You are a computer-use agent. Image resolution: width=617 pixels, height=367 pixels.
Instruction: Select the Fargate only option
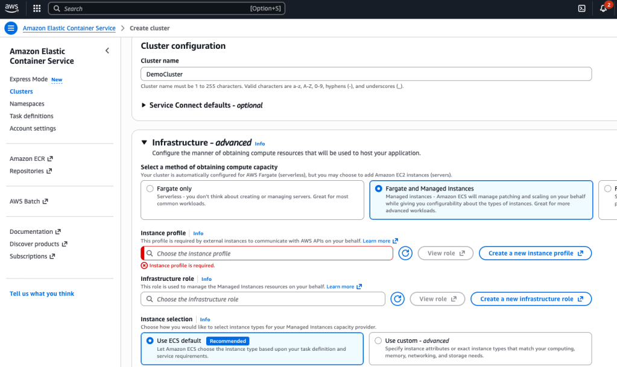(150, 189)
